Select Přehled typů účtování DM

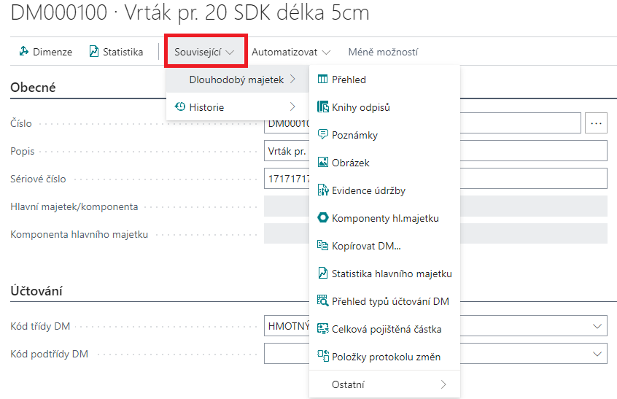(x=389, y=301)
